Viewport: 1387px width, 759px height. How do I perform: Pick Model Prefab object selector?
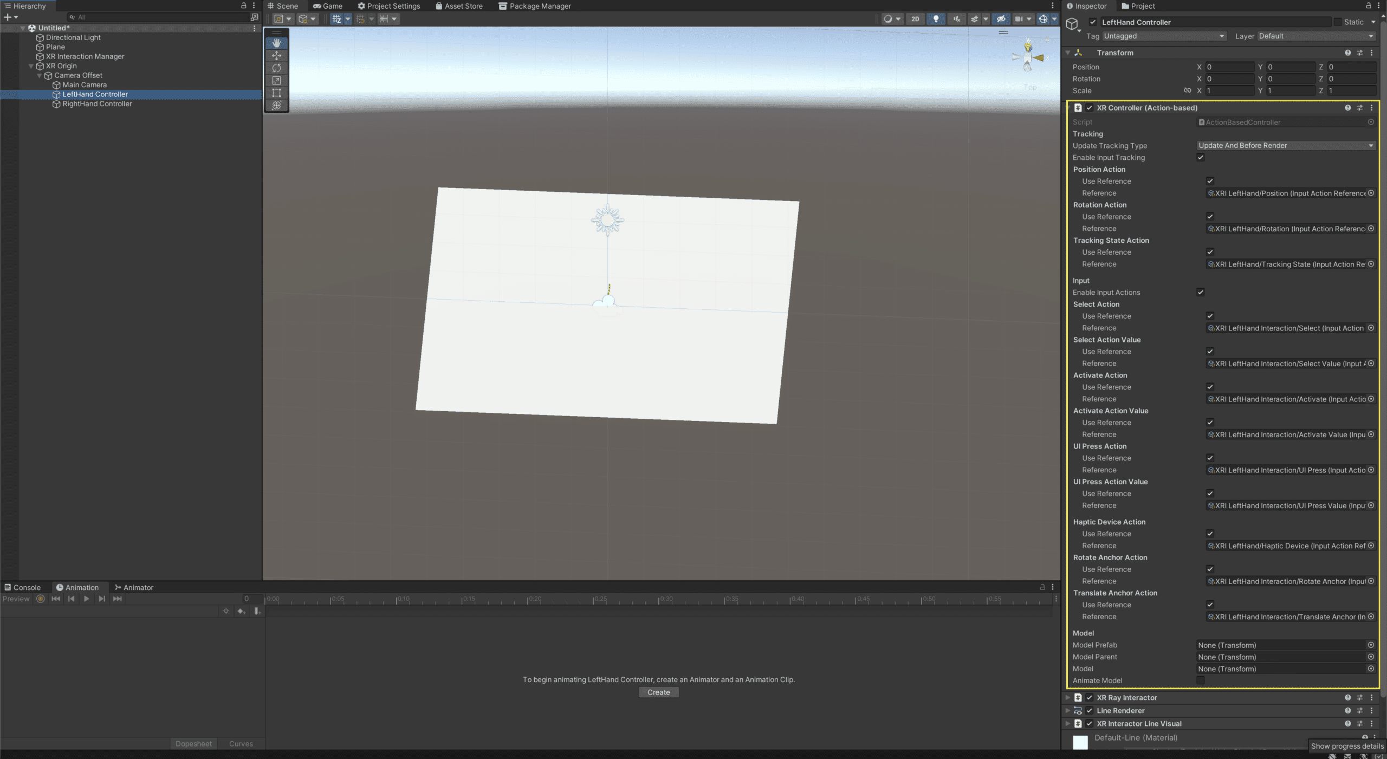point(1371,645)
